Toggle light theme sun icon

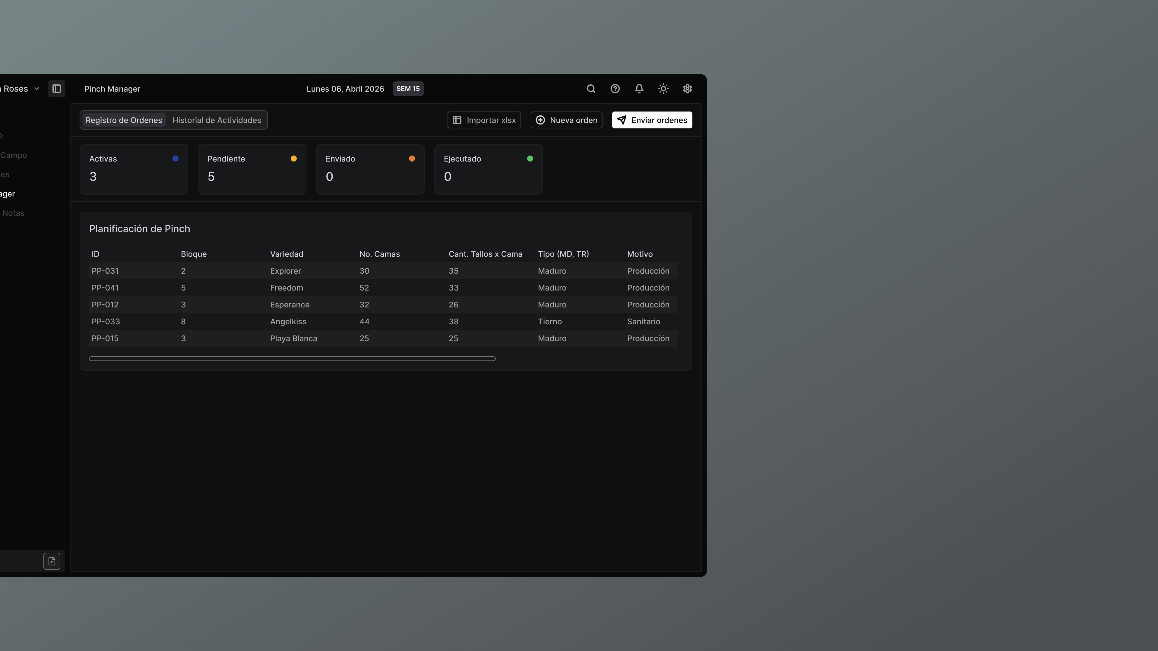[x=663, y=89]
